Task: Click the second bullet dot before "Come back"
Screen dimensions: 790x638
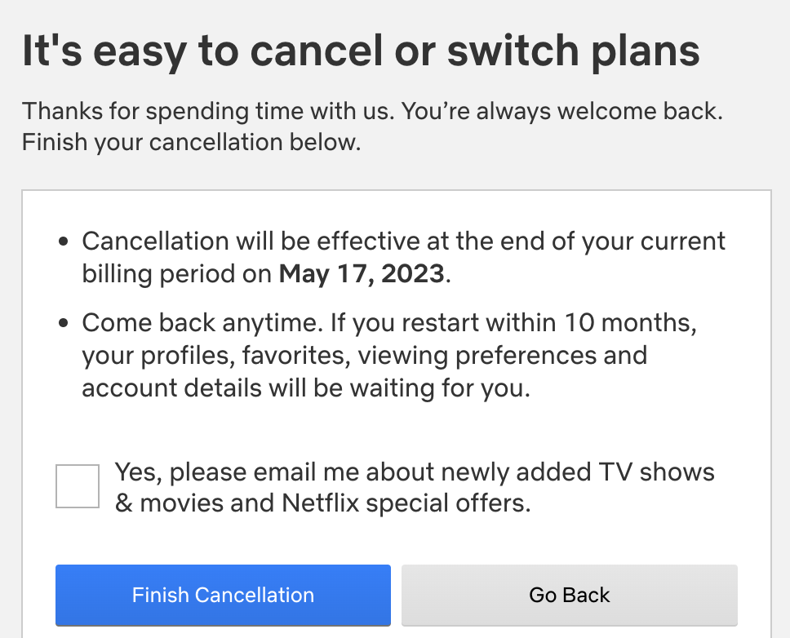Action: coord(64,325)
